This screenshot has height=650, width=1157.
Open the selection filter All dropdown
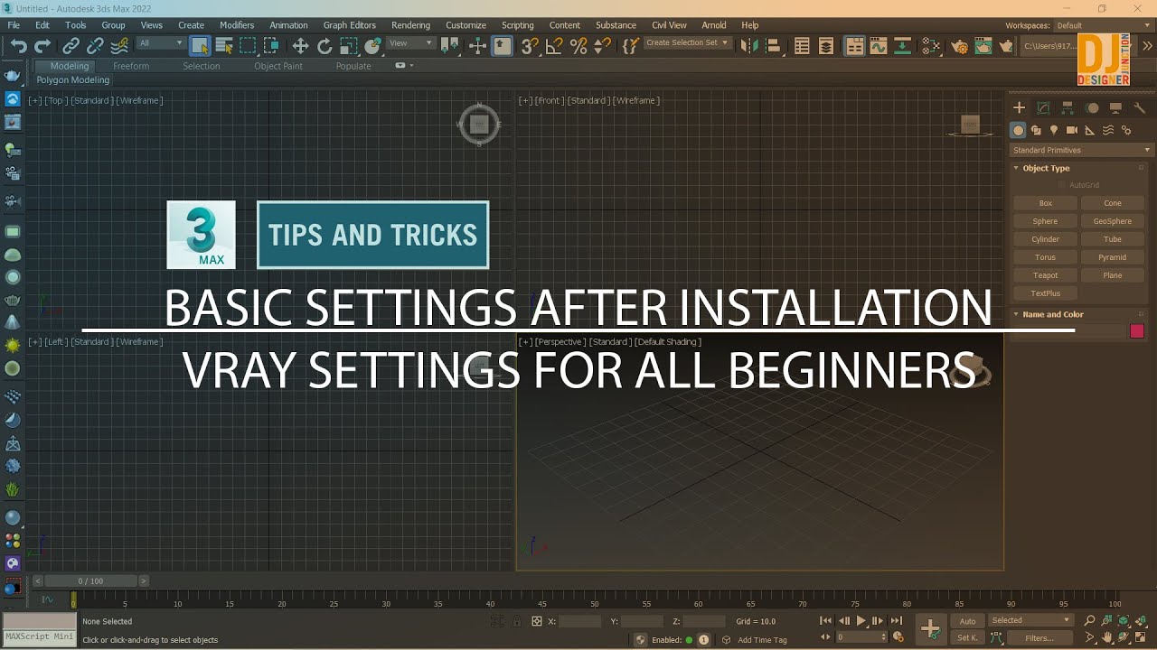pyautogui.click(x=161, y=43)
